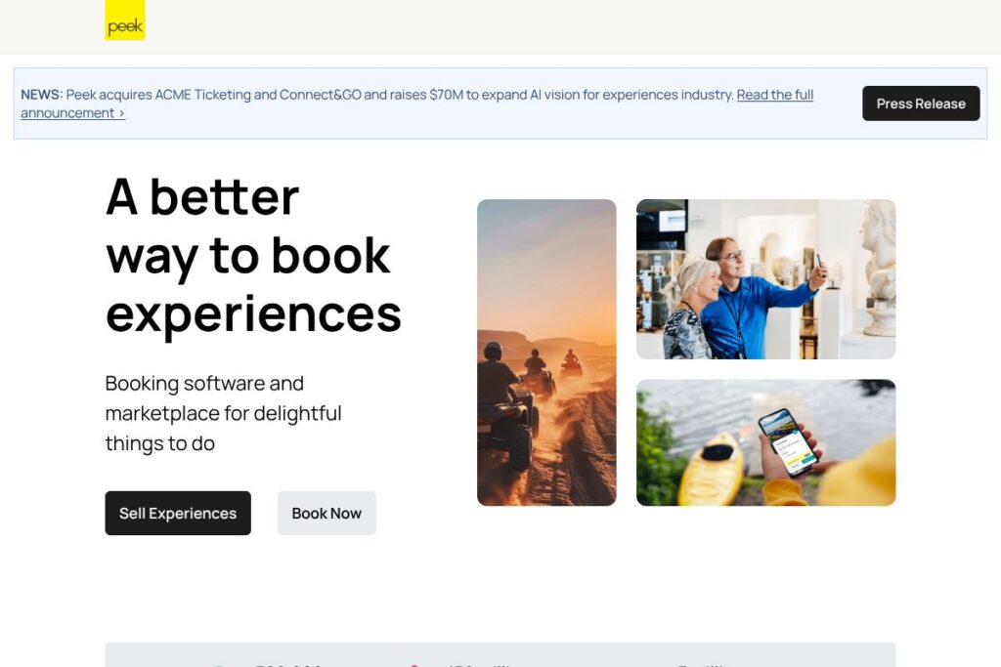This screenshot has width=1001, height=667.
Task: Click the A better way to book experiences heading
Action: click(x=253, y=255)
